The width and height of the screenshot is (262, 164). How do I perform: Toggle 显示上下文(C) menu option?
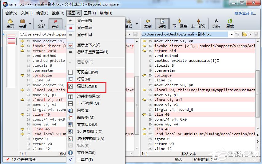point(96,45)
